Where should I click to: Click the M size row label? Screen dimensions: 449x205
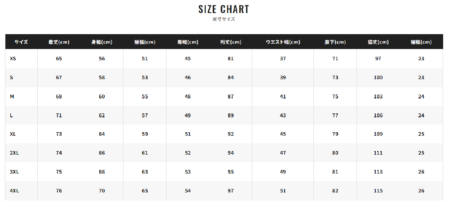[x=12, y=97]
